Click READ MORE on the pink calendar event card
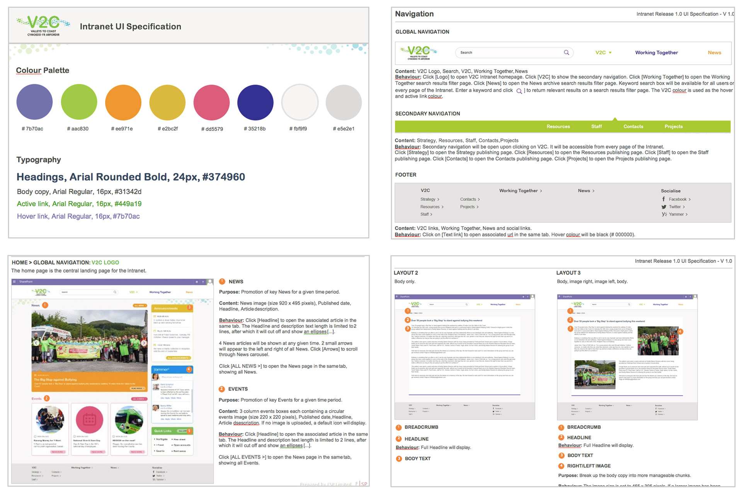 coord(97,452)
